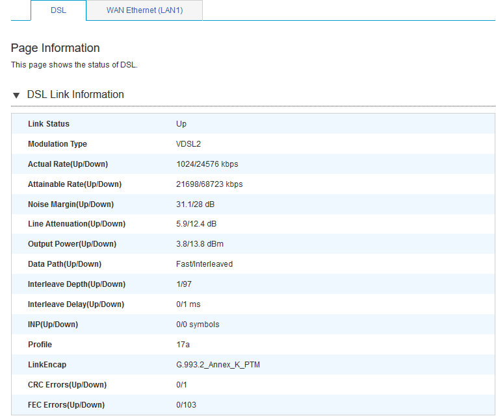The width and height of the screenshot is (496, 418).
Task: Click the CRC Errors(Up/Down) label
Action: [x=66, y=385]
